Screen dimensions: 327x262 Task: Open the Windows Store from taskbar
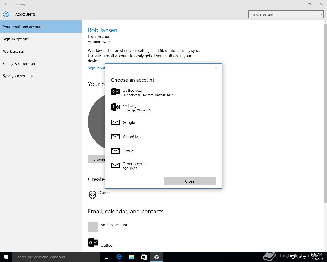(144, 257)
